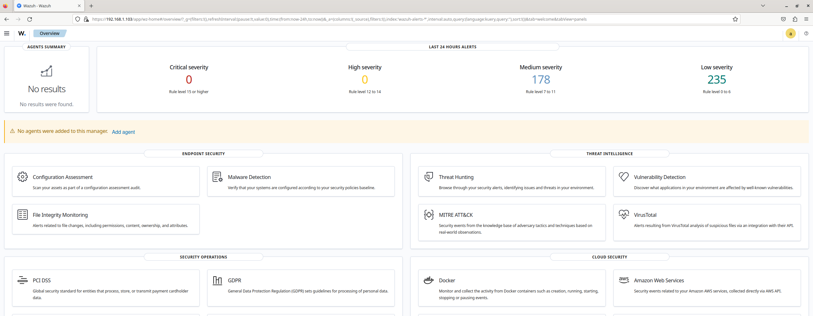The image size is (813, 316).
Task: Click the Wazuh logo icon
Action: coord(22,33)
